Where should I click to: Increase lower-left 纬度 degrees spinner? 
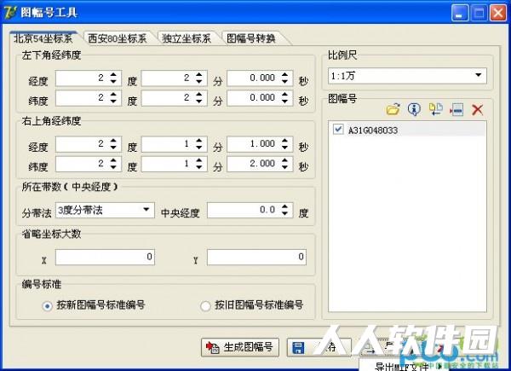click(x=113, y=95)
